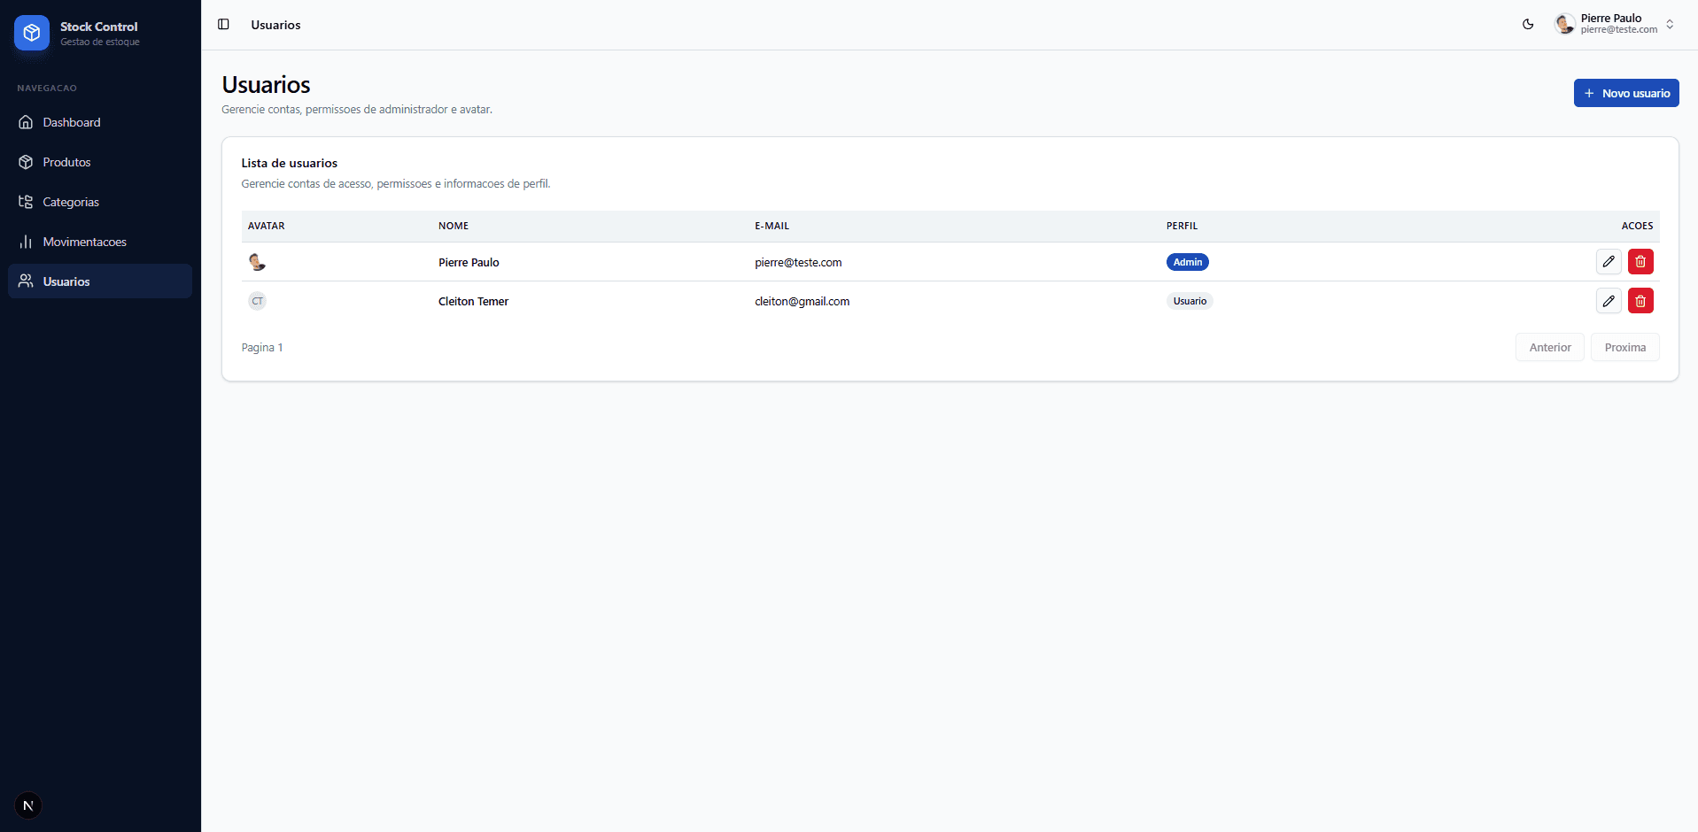Click the CT avatar for Cleiton Temer
Viewport: 1698px width, 832px height.
(x=257, y=301)
